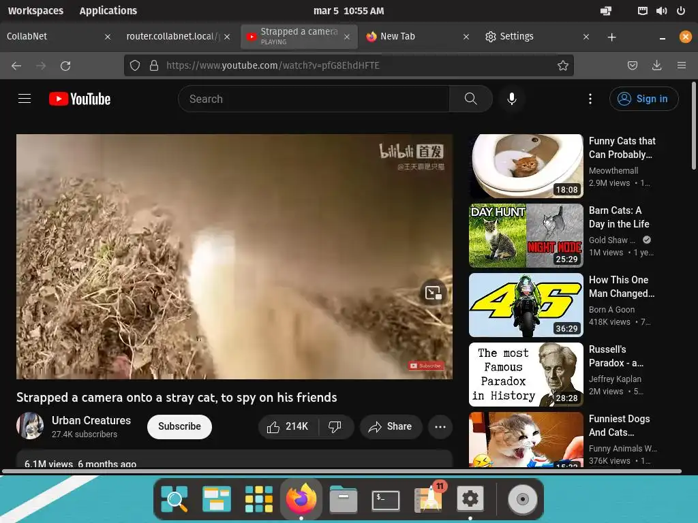
Task: Switch to New Tab tab
Action: click(x=417, y=37)
